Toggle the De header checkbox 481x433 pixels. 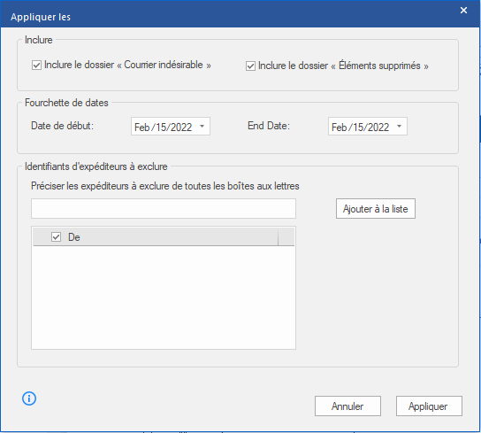click(x=56, y=237)
